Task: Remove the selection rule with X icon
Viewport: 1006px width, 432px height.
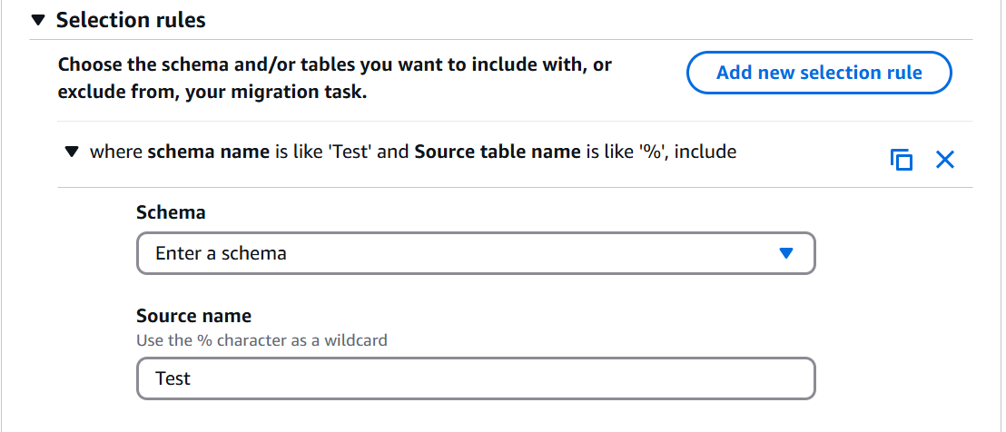Action: (x=945, y=160)
